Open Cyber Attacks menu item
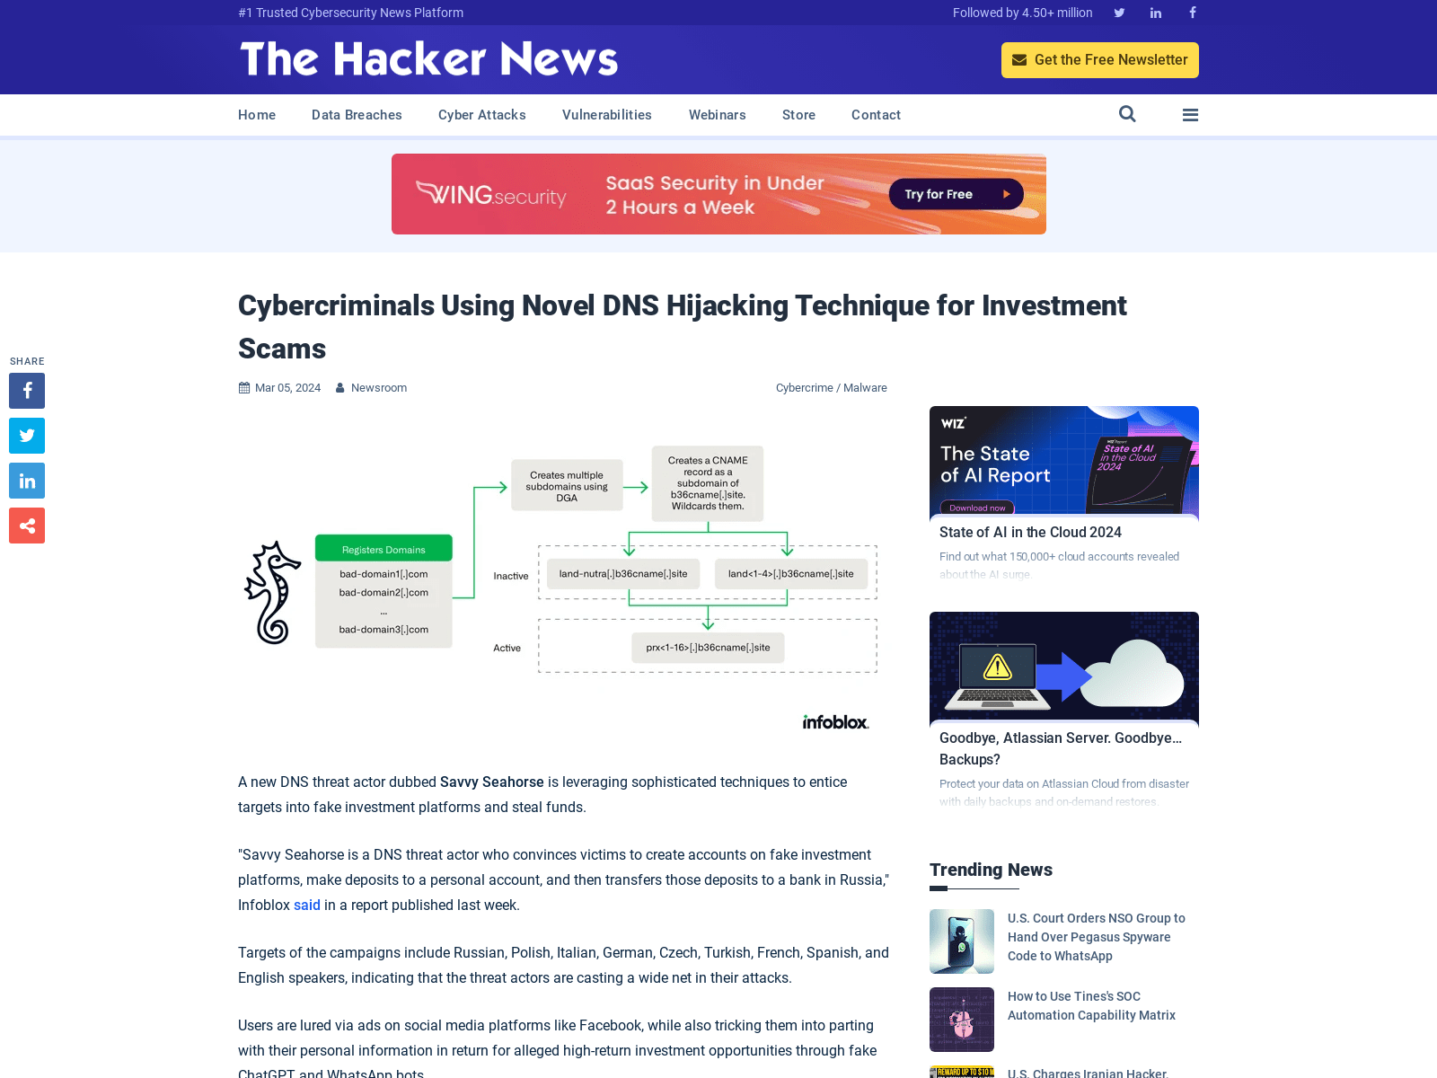Screen dimensions: 1437x1078 pos(482,115)
